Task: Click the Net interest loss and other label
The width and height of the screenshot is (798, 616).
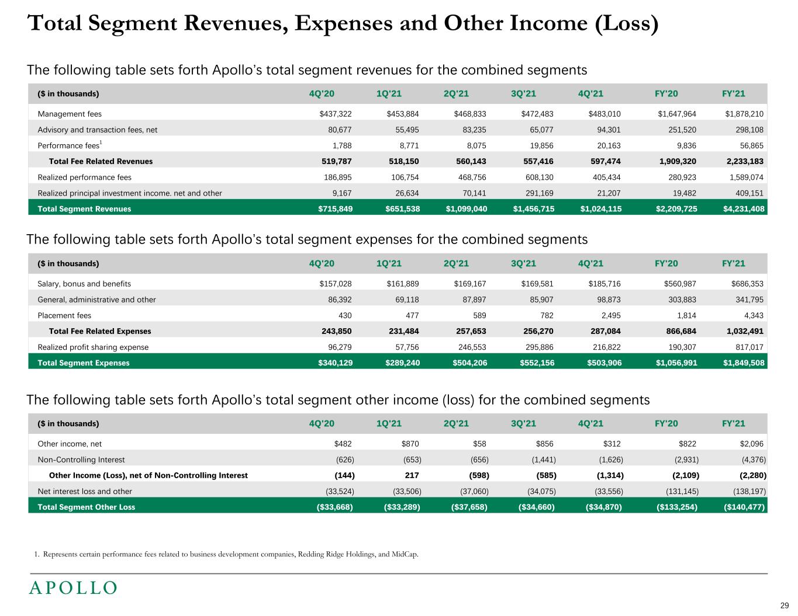Action: pos(85,491)
